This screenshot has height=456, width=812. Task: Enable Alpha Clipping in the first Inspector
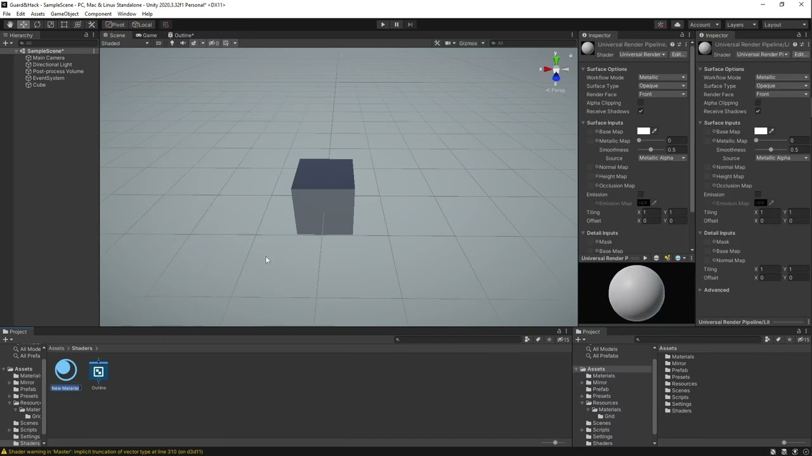641,103
